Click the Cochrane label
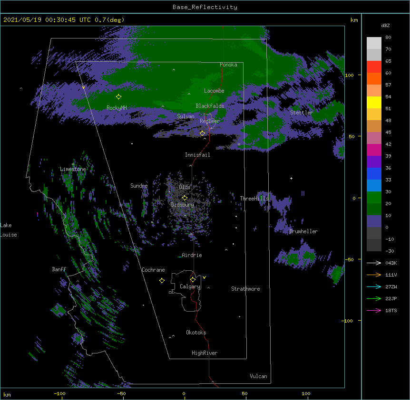This screenshot has height=400, width=410. [153, 270]
